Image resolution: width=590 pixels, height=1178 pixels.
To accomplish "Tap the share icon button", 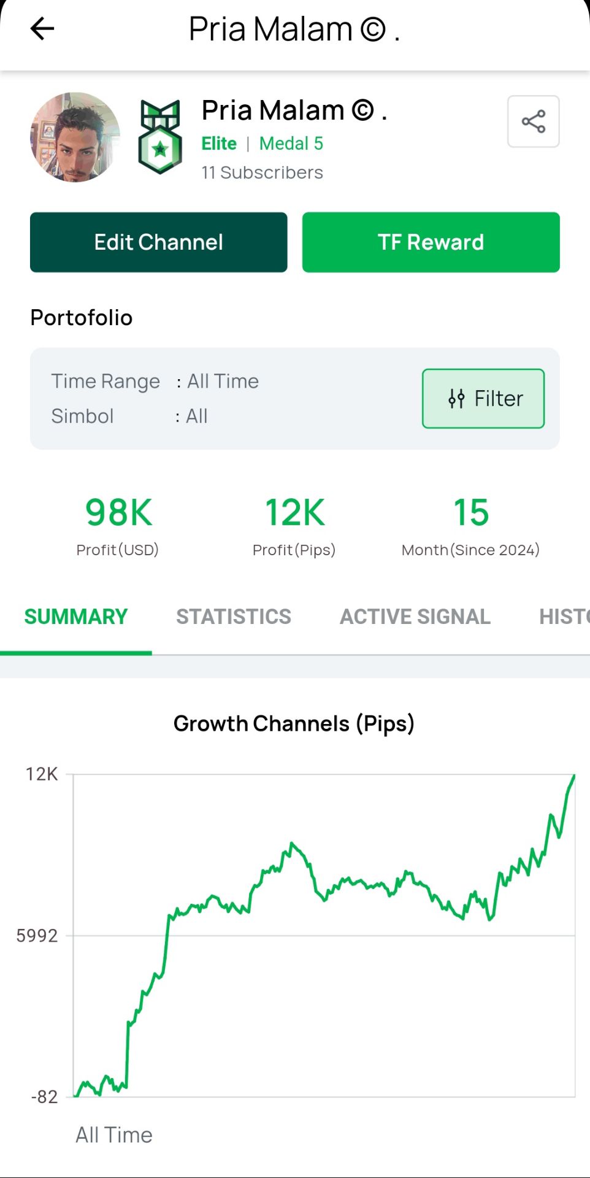I will click(533, 121).
